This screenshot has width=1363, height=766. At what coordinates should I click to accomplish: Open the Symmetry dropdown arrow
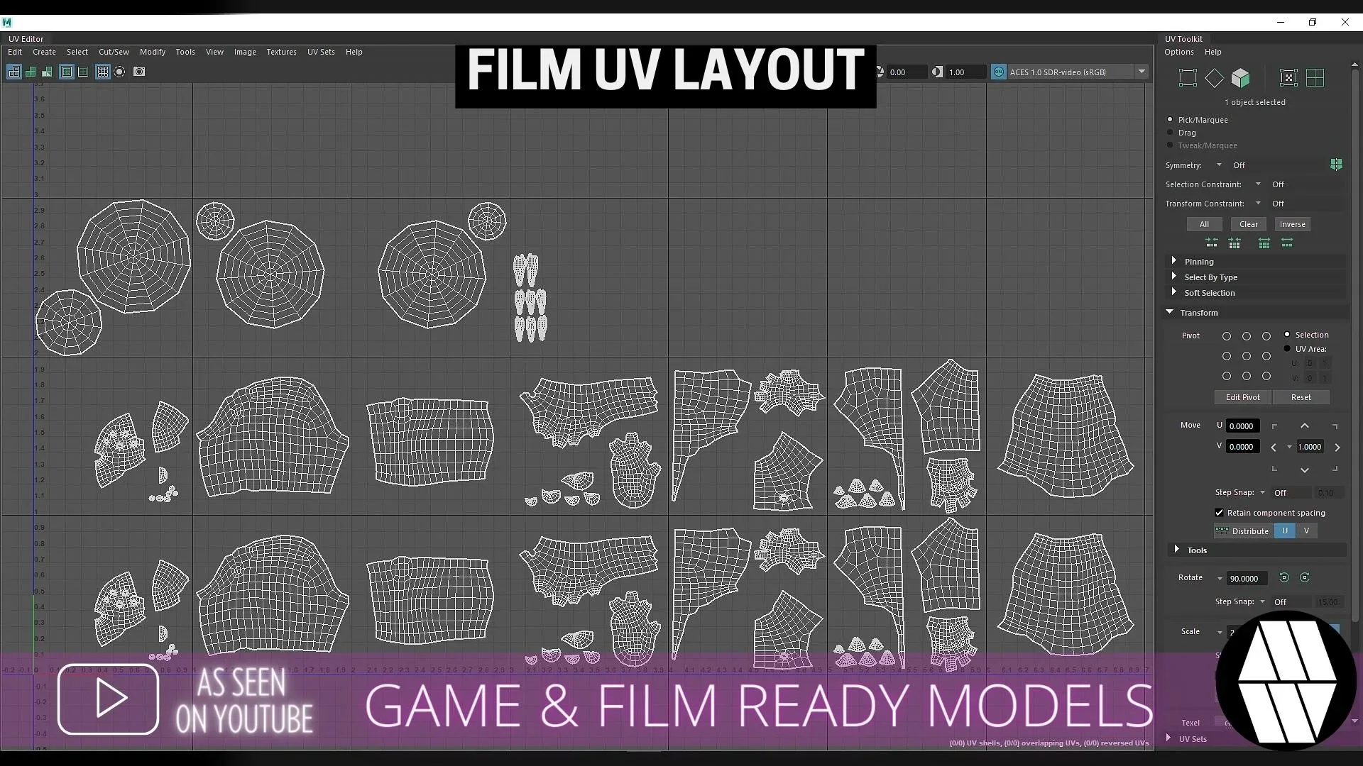tap(1219, 165)
